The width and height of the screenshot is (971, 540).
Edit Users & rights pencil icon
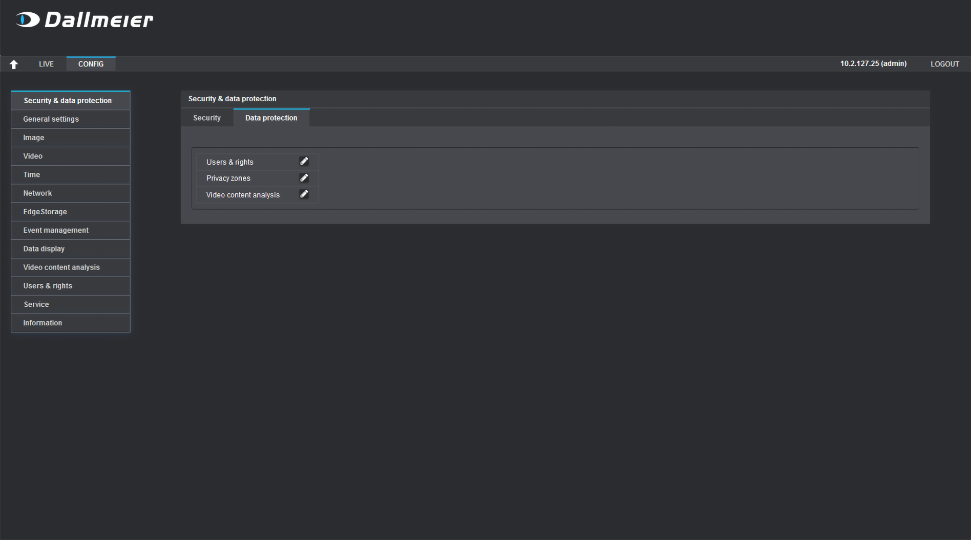point(304,162)
